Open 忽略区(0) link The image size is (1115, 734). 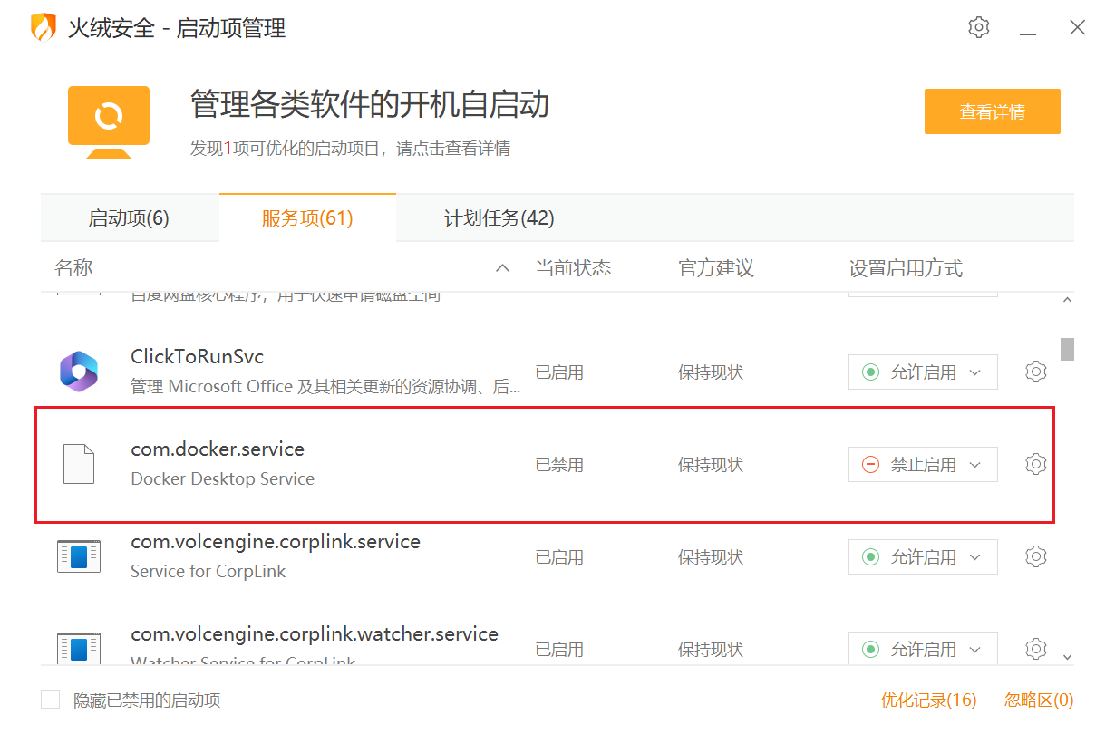click(x=1039, y=700)
